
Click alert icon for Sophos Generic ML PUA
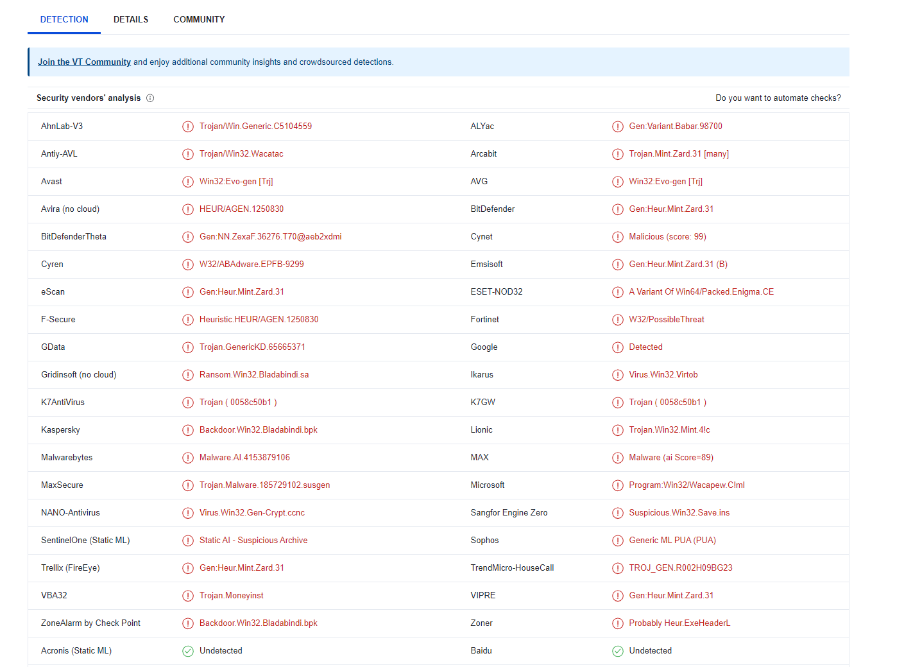coord(618,541)
